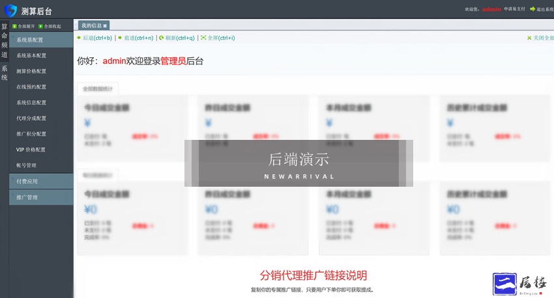The height and width of the screenshot is (298, 554).
Task: Go back using 后退 arrow icon
Action: (79, 38)
